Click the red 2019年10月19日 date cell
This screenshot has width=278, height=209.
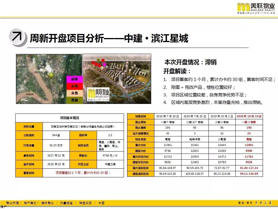coord(249,116)
